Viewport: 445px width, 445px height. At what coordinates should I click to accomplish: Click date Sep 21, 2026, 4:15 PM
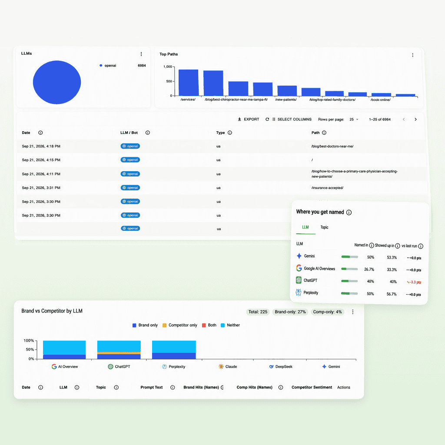coord(41,160)
